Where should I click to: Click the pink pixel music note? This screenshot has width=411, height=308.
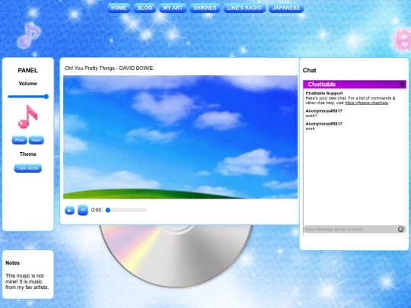click(x=28, y=117)
